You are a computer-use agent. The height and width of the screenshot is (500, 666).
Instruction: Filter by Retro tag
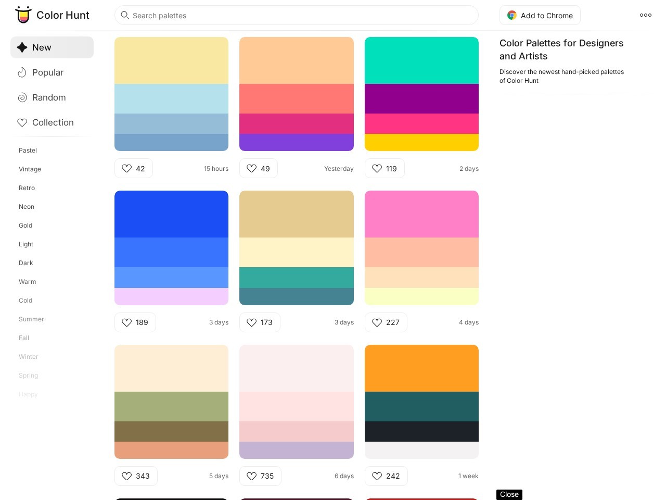[x=27, y=188]
